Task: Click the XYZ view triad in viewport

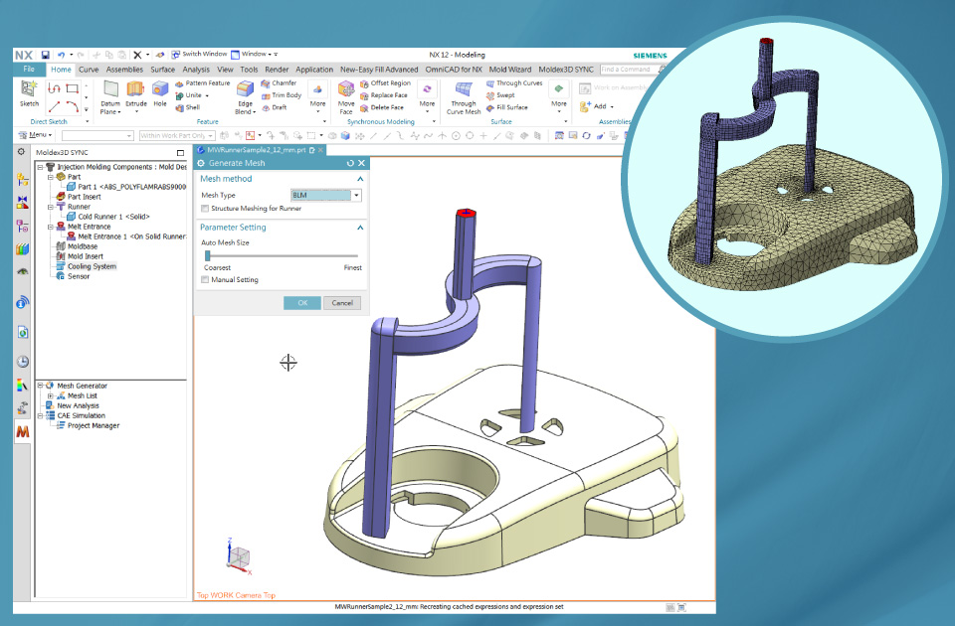Action: point(238,556)
